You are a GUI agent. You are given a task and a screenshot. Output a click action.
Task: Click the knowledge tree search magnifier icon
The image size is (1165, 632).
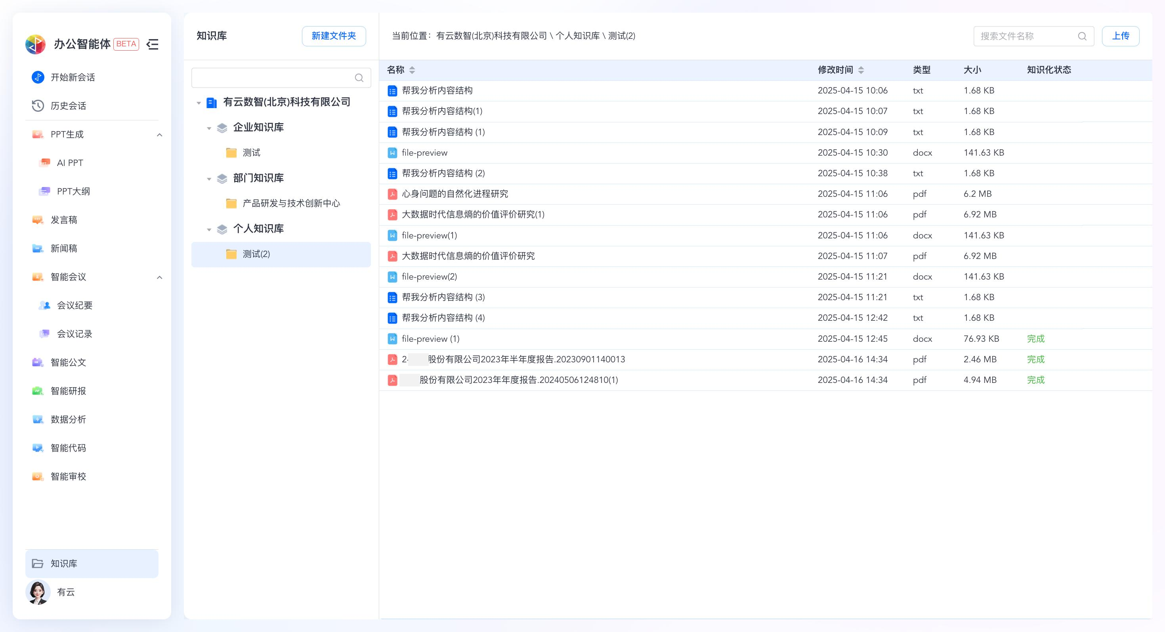tap(359, 78)
